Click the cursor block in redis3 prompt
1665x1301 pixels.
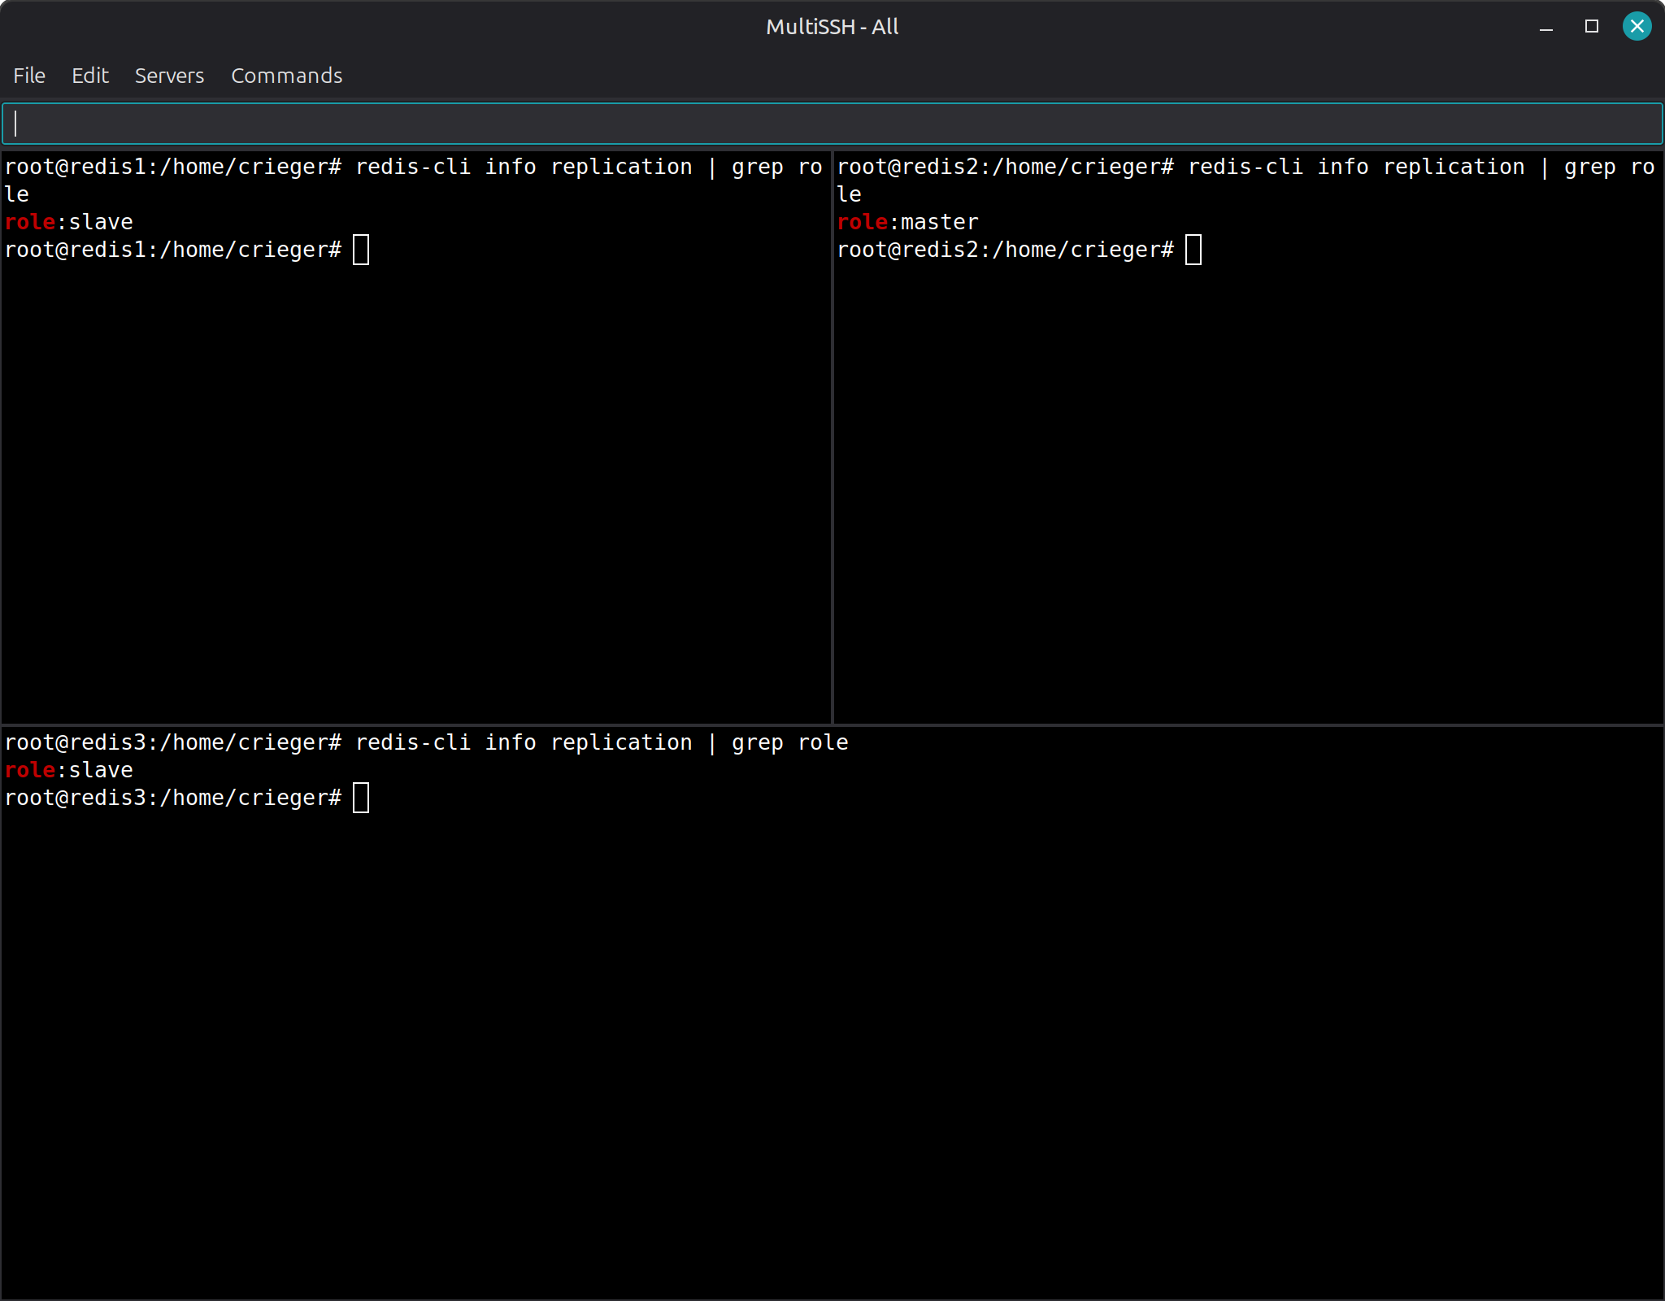tap(361, 798)
